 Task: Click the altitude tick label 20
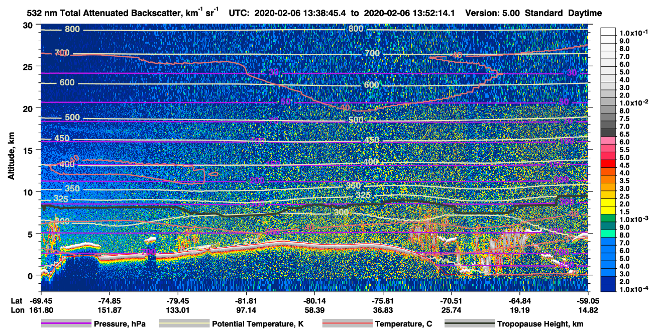coord(28,108)
